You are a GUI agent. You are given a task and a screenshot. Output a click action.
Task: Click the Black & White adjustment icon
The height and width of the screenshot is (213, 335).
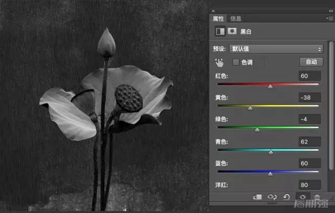point(220,31)
